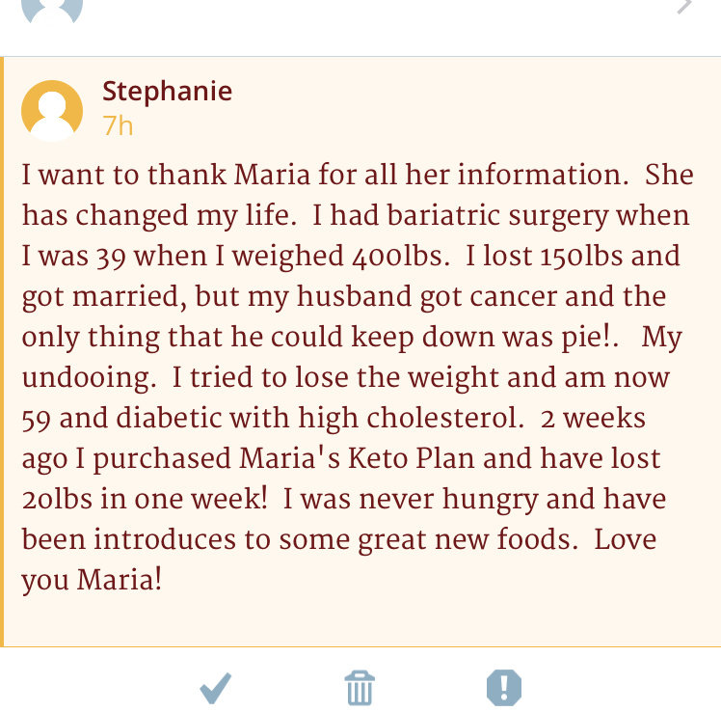The width and height of the screenshot is (721, 711).
Task: Expand previous item using the top chevron
Action: coord(684,7)
